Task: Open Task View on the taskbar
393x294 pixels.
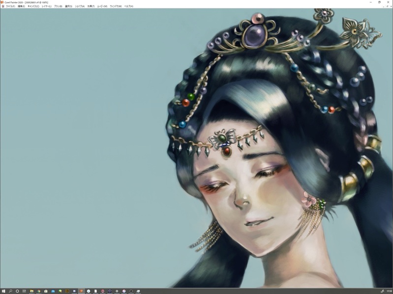Action: (24, 291)
